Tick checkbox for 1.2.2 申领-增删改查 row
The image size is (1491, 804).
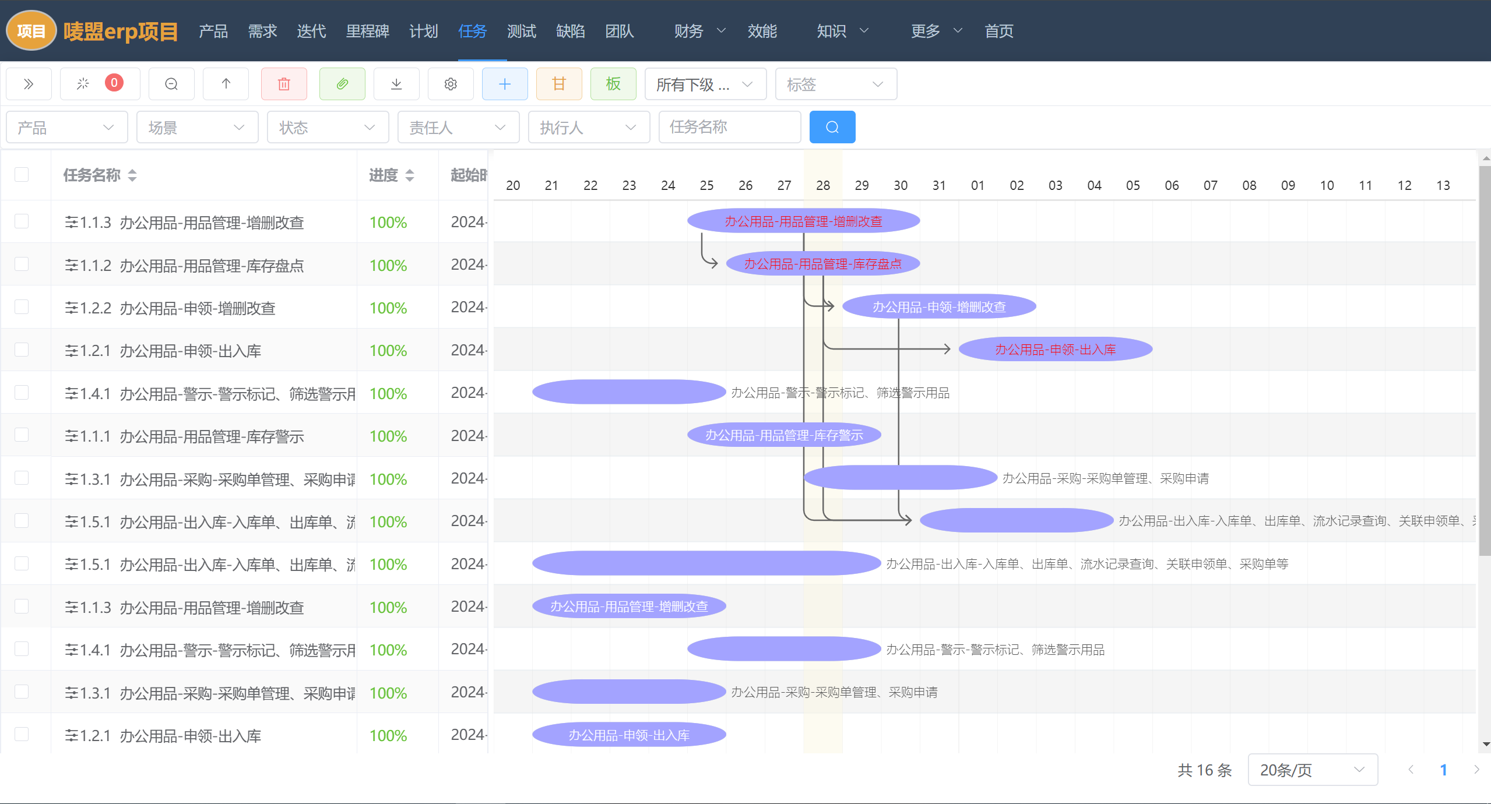22,307
